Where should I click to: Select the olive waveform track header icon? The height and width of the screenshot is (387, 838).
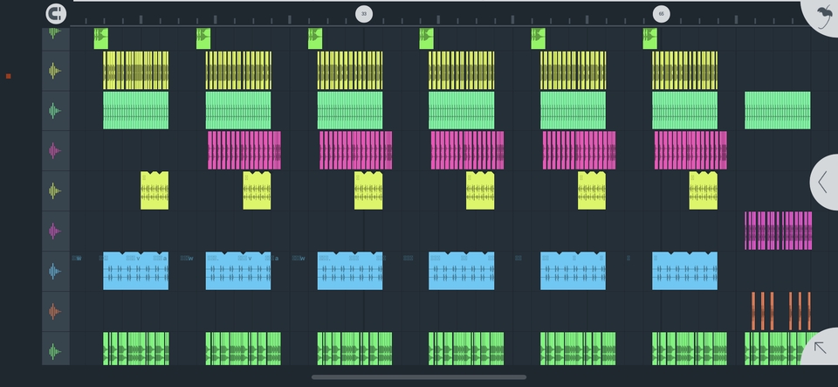(56, 71)
